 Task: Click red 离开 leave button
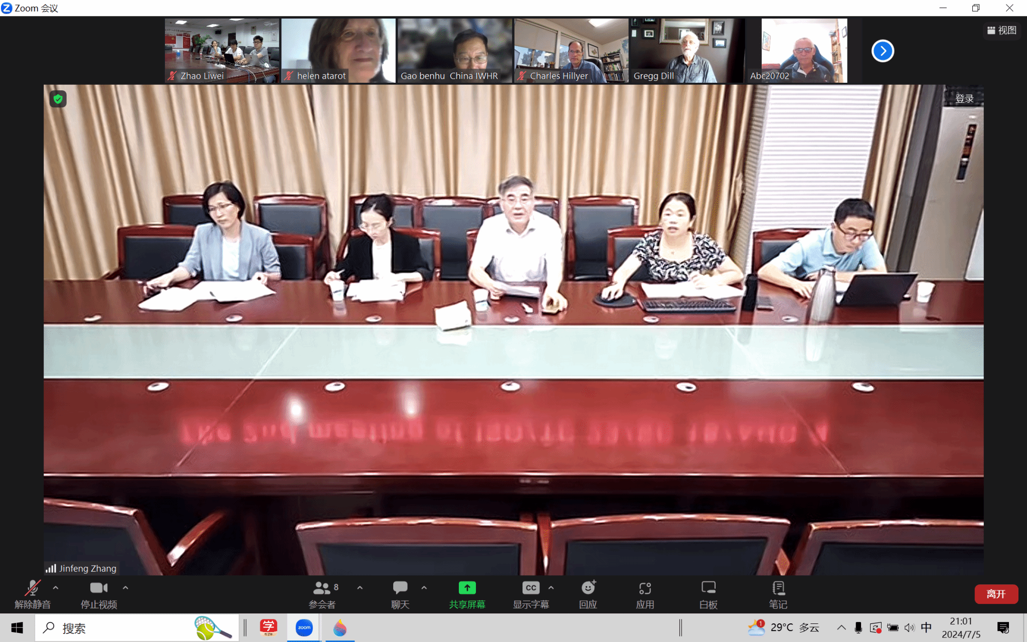(995, 594)
